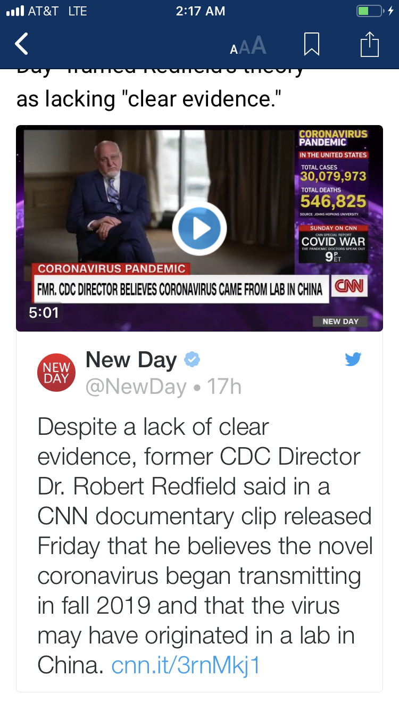The width and height of the screenshot is (399, 710).
Task: Tap the back arrow in header
Action: tap(21, 44)
